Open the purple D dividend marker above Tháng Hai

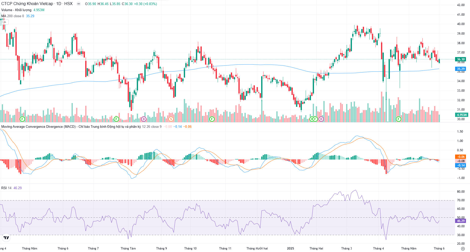pyautogui.click(x=321, y=119)
